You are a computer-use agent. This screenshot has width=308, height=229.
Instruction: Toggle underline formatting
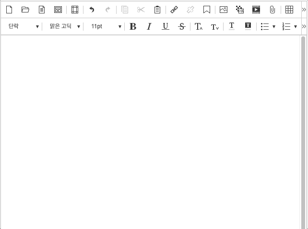[166, 27]
